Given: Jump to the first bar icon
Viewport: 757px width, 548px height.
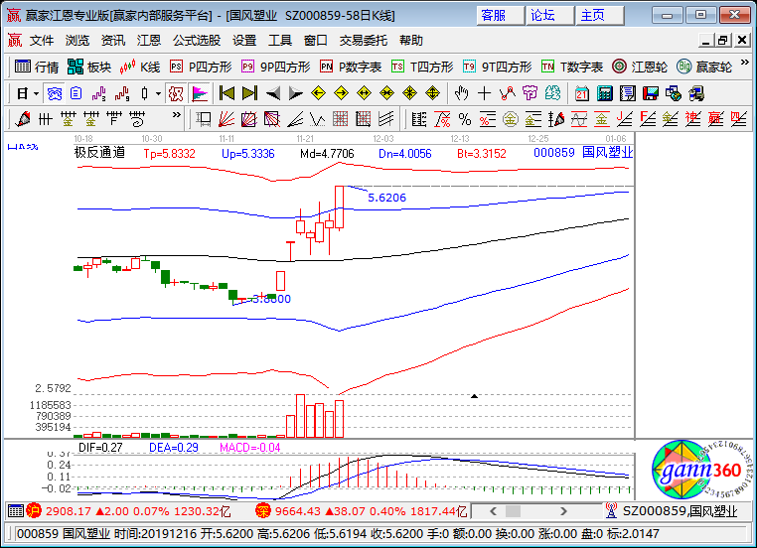Looking at the screenshot, I should coord(227,93).
